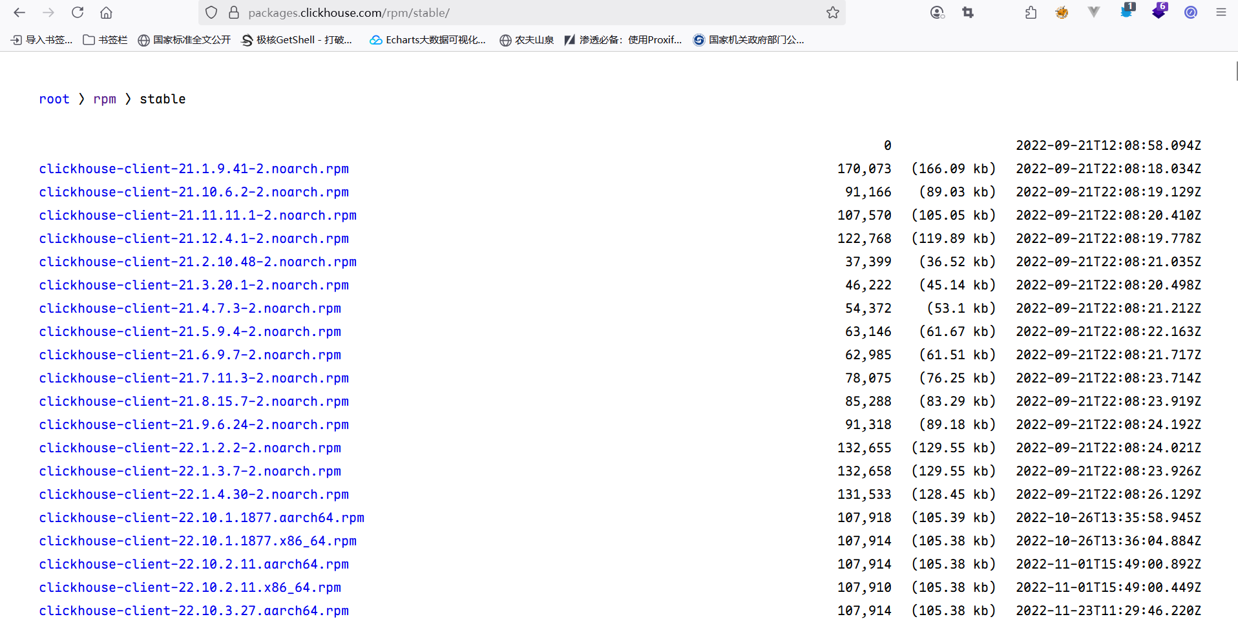Navigate to root in the breadcrumb
The image size is (1238, 619).
click(x=54, y=99)
